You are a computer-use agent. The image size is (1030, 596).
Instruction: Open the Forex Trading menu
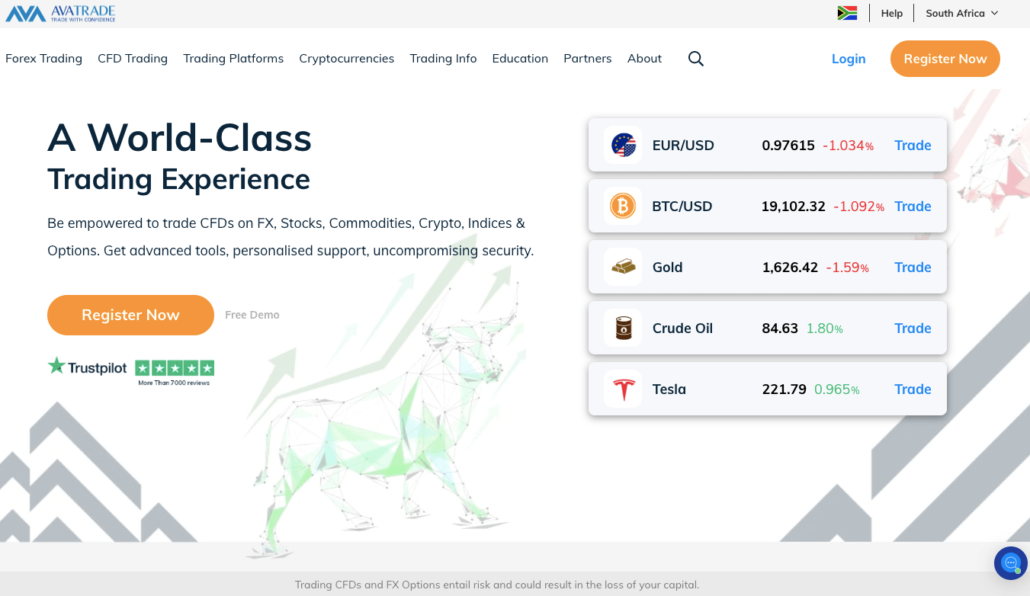(43, 59)
